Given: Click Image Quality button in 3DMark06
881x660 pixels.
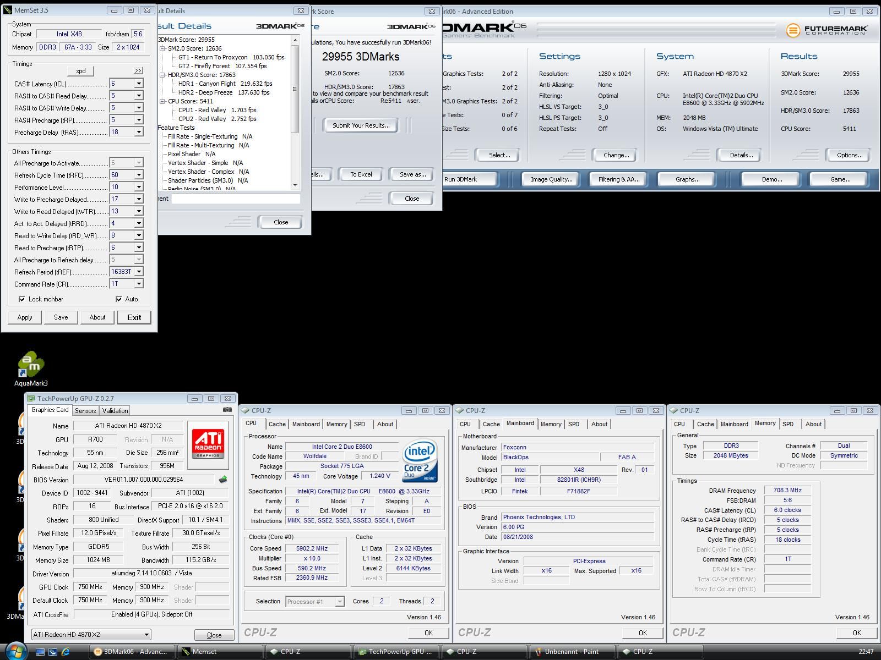Looking at the screenshot, I should pos(551,179).
